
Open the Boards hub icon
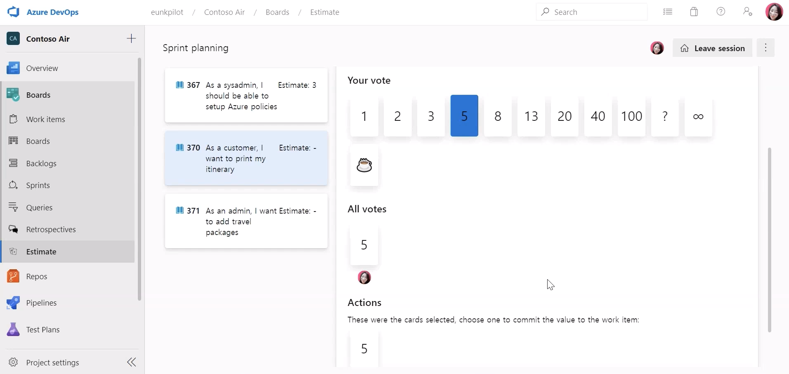click(13, 95)
